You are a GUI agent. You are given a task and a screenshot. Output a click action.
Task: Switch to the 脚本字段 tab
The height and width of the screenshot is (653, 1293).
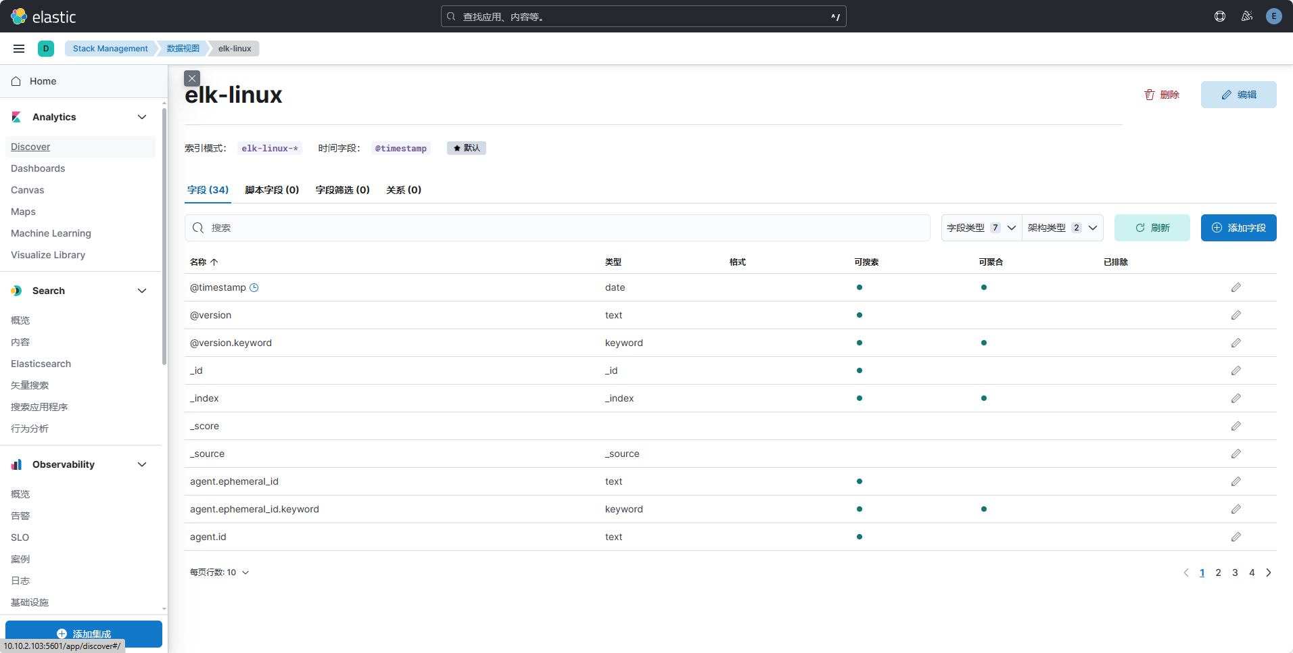[272, 190]
